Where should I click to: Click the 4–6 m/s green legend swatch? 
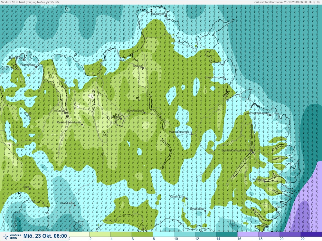click(x=121, y=234)
